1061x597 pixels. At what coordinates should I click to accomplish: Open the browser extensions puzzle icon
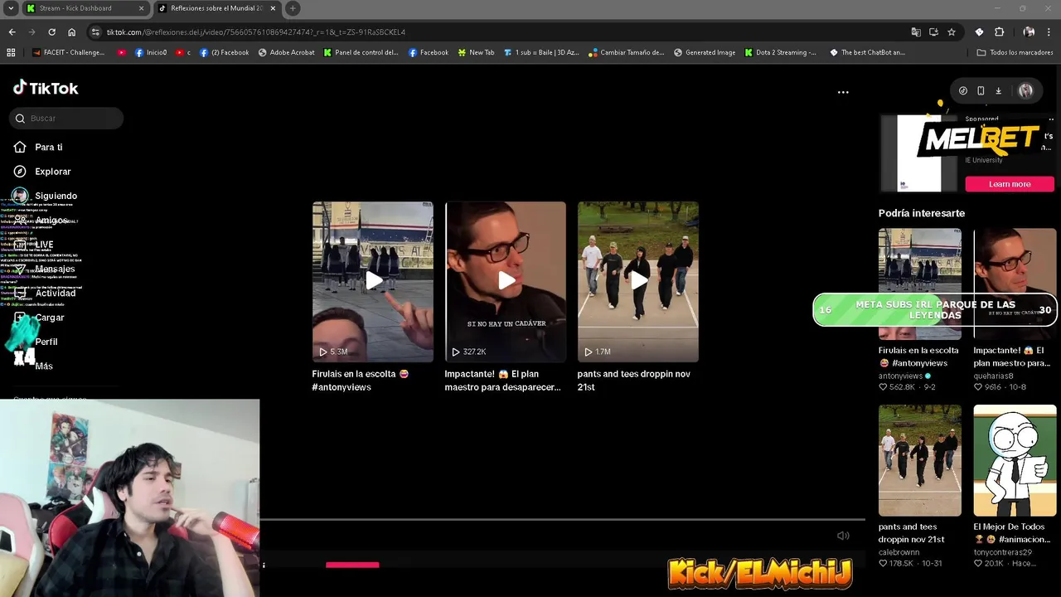click(999, 32)
